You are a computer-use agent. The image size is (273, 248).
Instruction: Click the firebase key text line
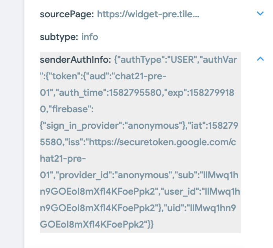[67, 109]
